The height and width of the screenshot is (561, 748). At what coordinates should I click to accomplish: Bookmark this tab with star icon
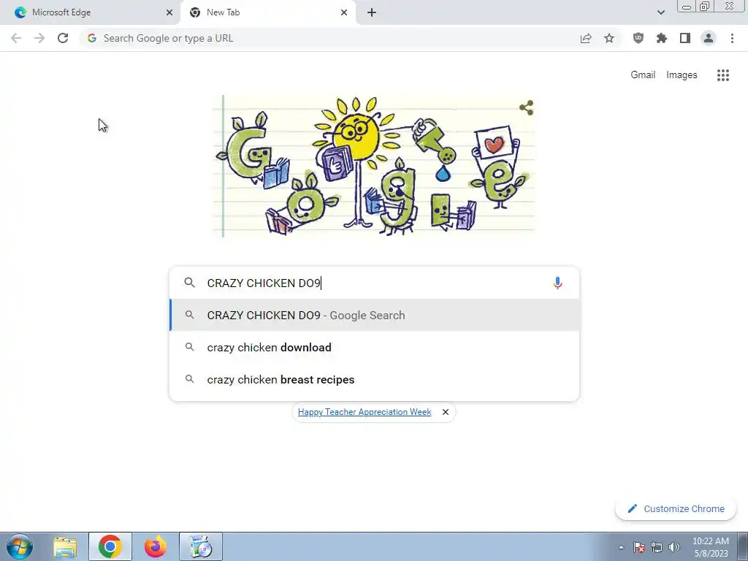pyautogui.click(x=609, y=38)
